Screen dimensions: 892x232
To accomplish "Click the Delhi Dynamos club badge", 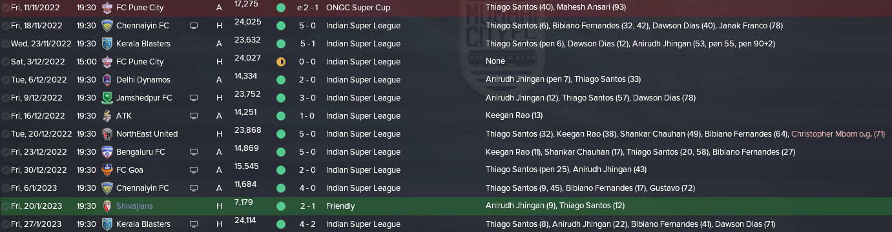I will click(107, 80).
